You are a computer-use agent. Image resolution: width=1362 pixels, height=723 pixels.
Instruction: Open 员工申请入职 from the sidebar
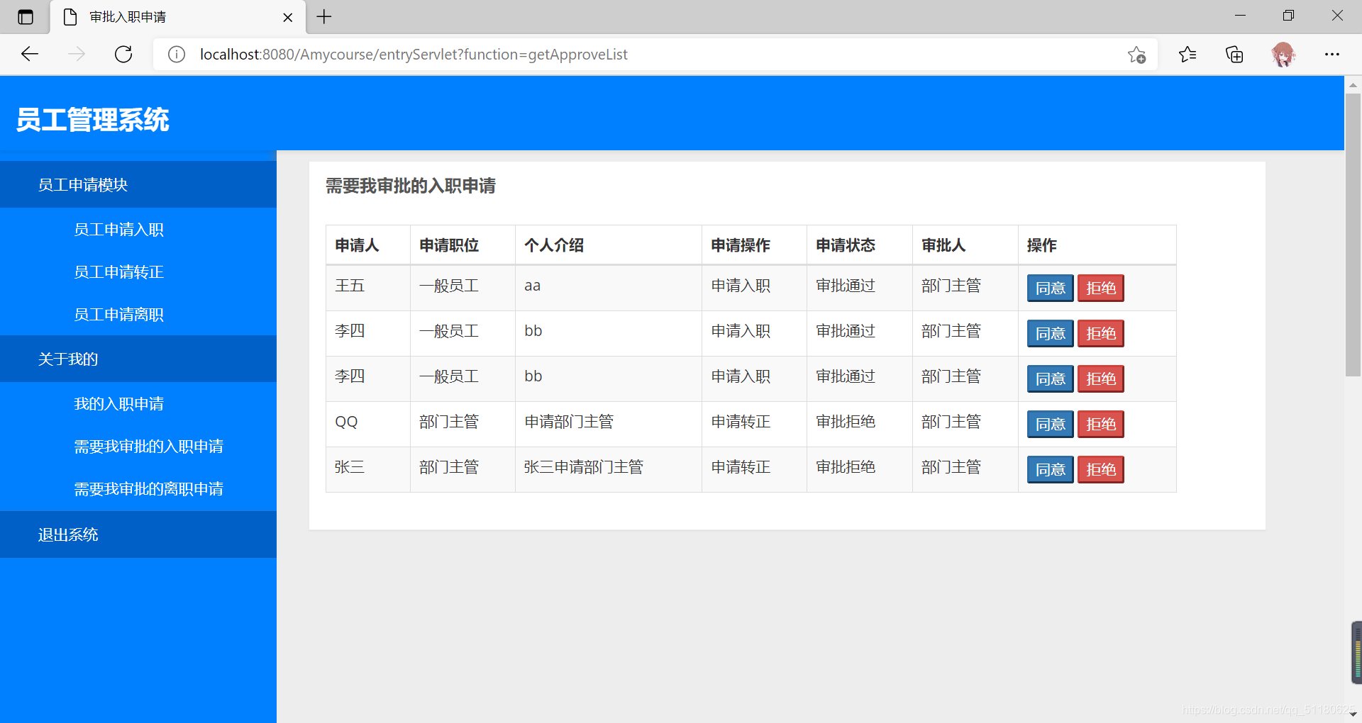coord(118,229)
